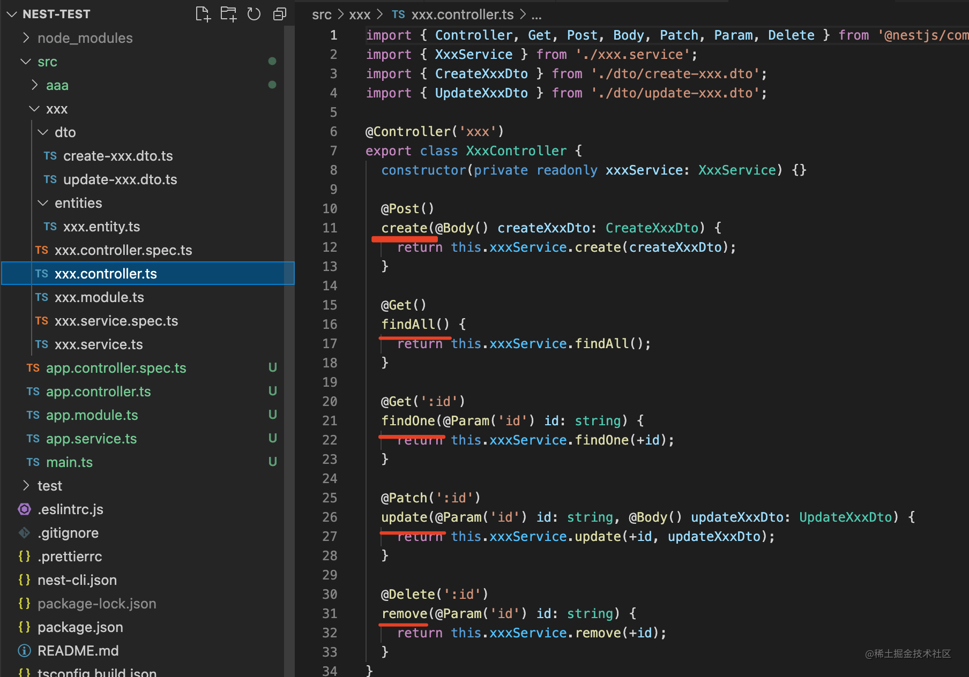Refresh the explorer with the refresh icon

[x=254, y=14]
